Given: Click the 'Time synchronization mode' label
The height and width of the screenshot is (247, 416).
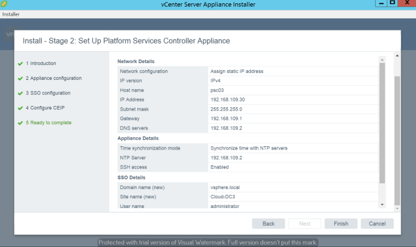Looking at the screenshot, I should [150, 148].
